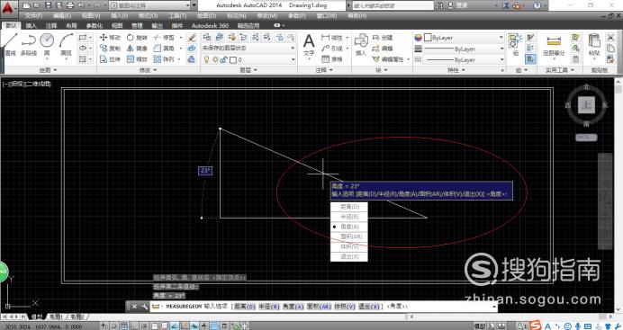This screenshot has height=330, width=623.
Task: Select the Line (直线) drawing tool
Action: coord(10,44)
